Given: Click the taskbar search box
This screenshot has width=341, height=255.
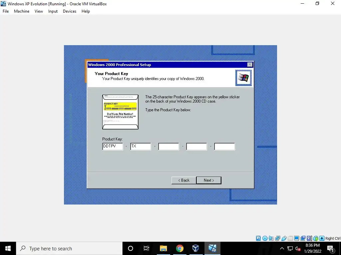Looking at the screenshot, I should [69, 248].
